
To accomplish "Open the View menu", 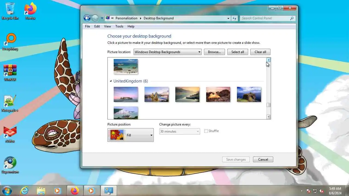I will (x=107, y=26).
